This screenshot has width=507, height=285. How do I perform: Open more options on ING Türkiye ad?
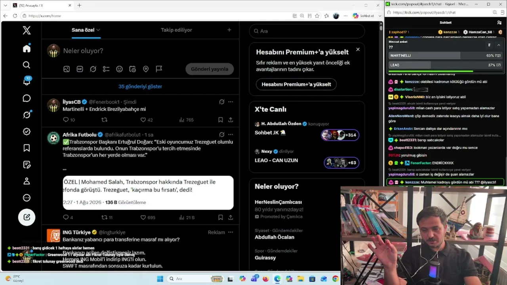click(x=231, y=232)
